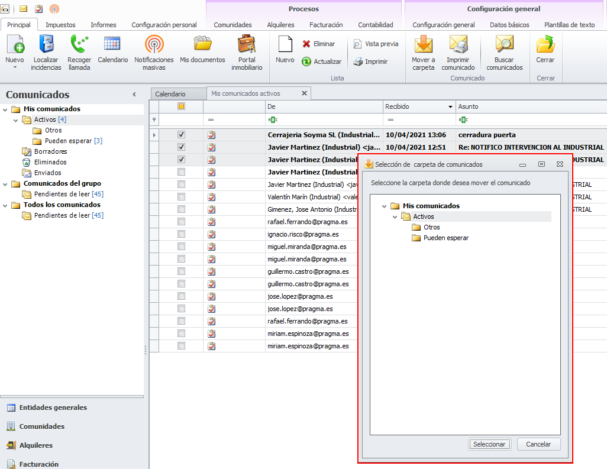
Task: Select Pueden esperar folder in dialog tree
Action: coord(445,238)
